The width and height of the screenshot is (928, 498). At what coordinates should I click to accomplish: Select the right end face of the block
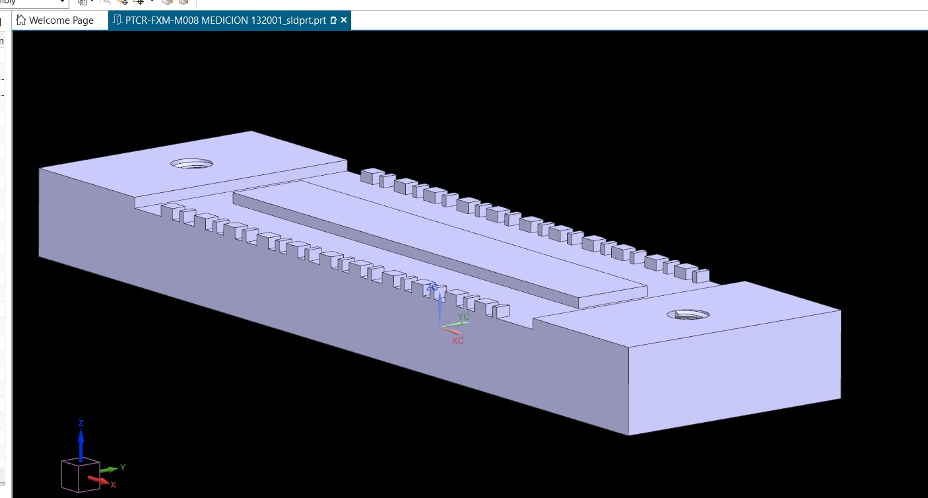[734, 371]
